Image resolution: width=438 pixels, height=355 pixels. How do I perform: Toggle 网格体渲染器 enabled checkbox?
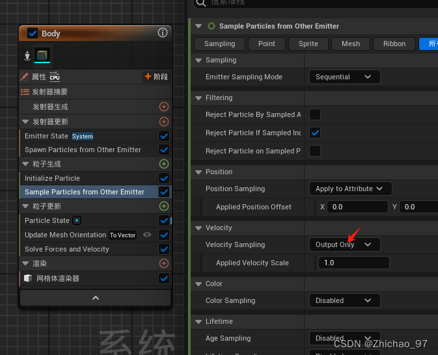click(x=164, y=278)
